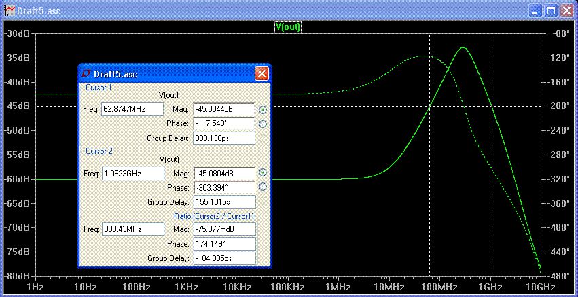Minimize the plot window
Image resolution: width=578 pixels, height=297 pixels.
click(x=537, y=11)
